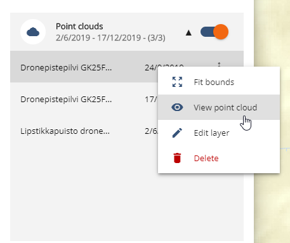Click the date beginning 2/6 in the Lipstikkapuisto row
The width and height of the screenshot is (290, 243).
point(151,131)
